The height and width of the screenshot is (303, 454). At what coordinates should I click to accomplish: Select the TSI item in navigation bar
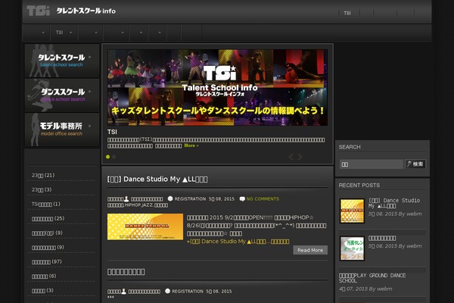click(x=59, y=33)
